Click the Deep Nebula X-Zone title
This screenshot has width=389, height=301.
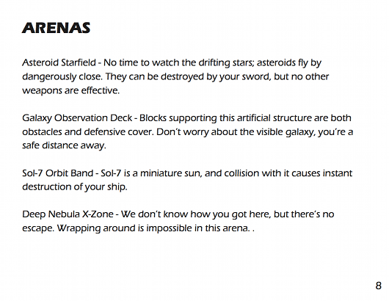pos(68,214)
